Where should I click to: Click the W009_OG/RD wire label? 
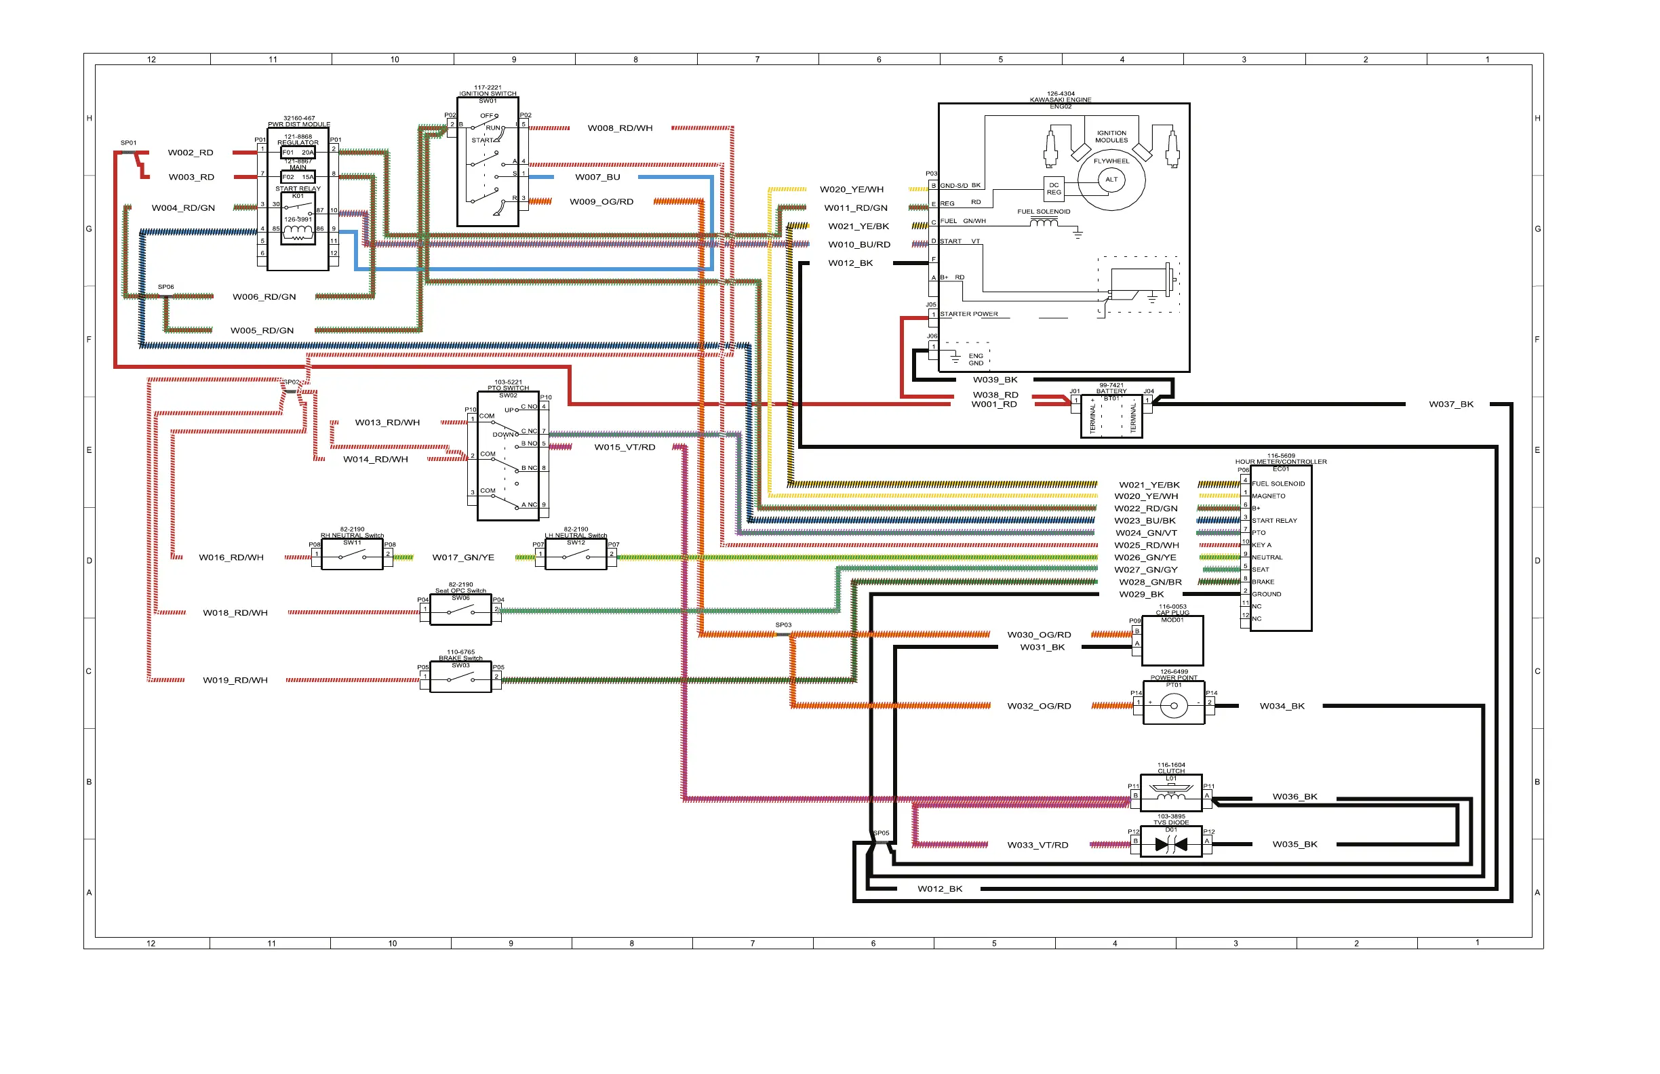click(x=601, y=202)
